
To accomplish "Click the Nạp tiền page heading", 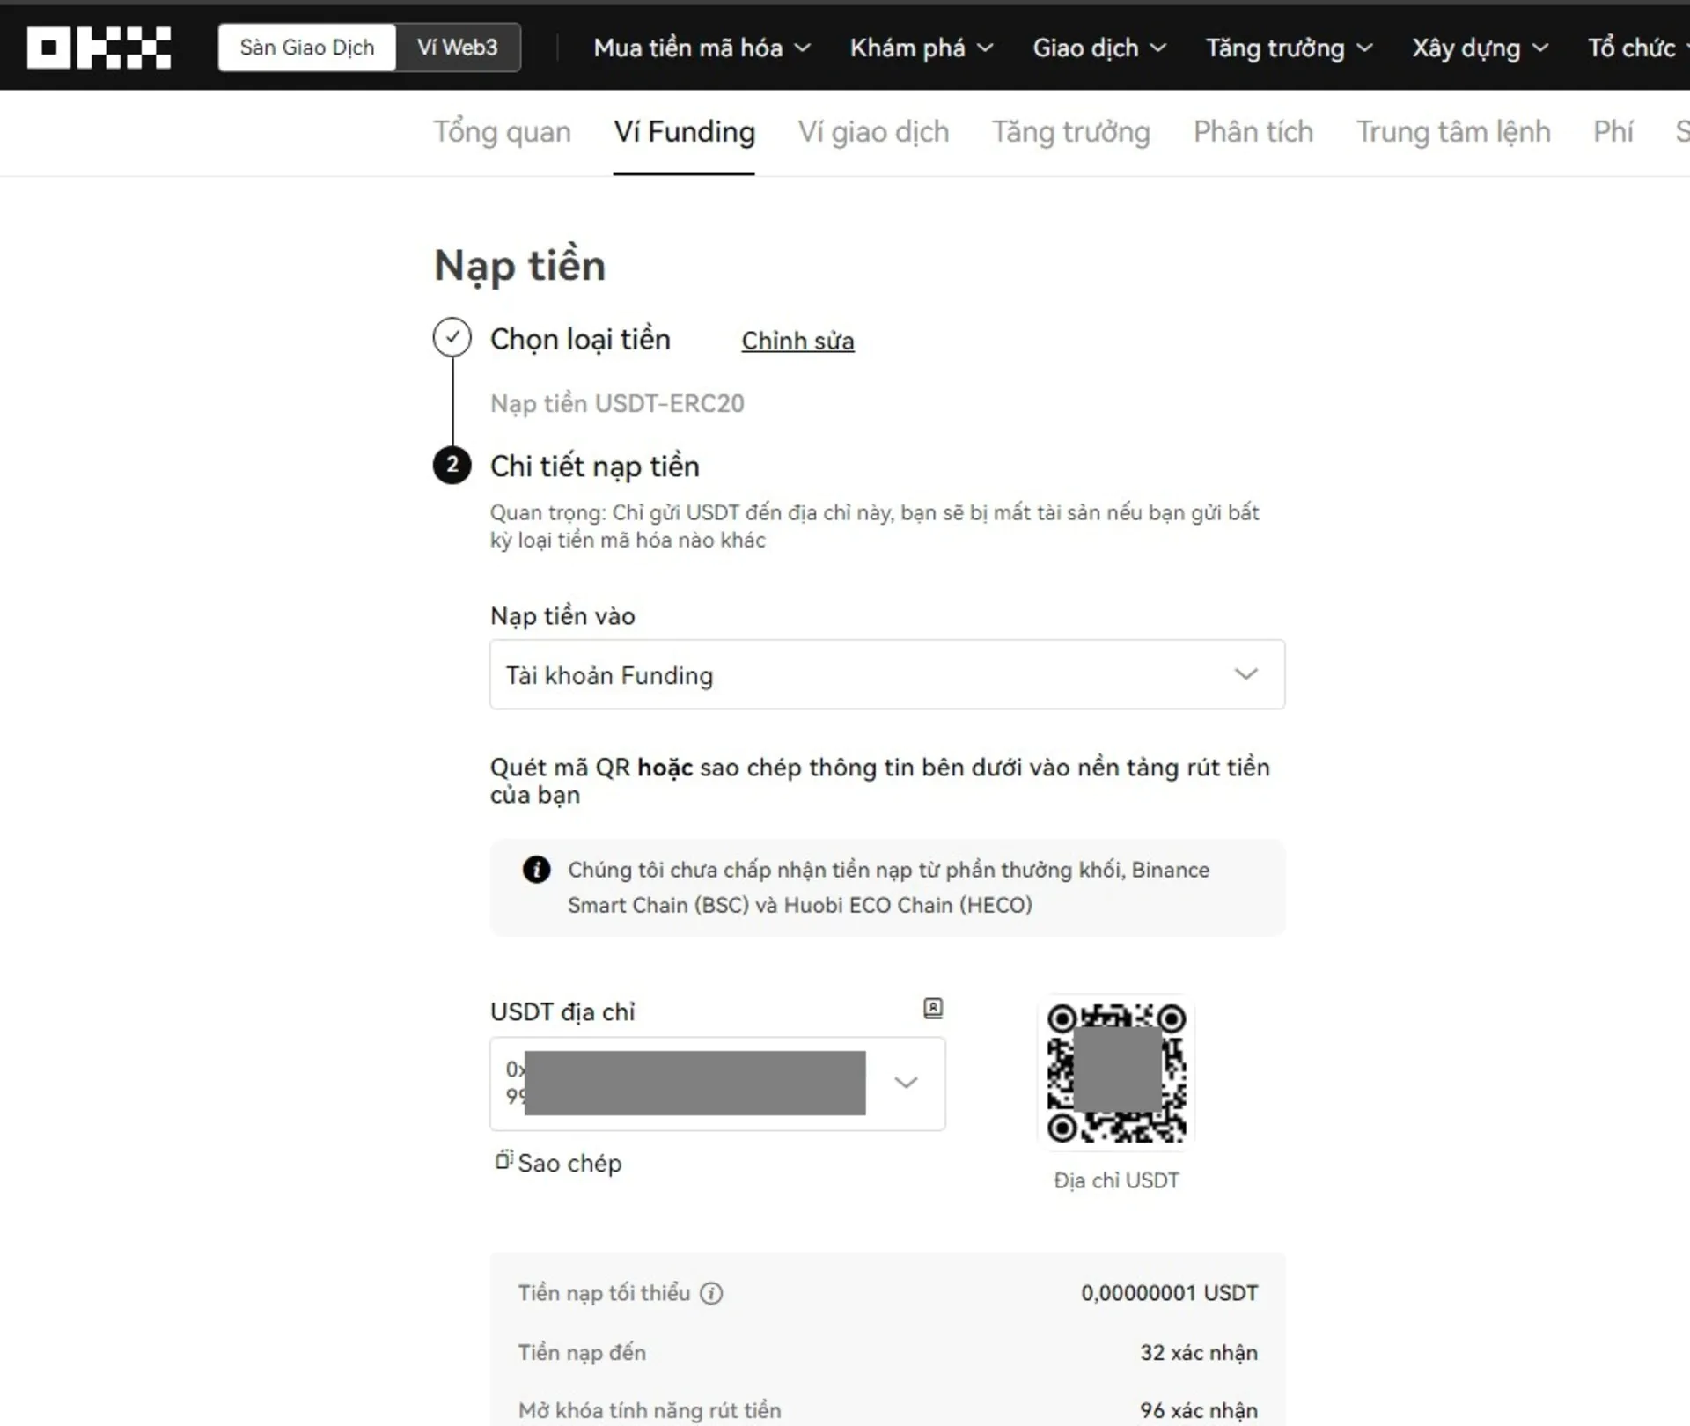I will [520, 266].
